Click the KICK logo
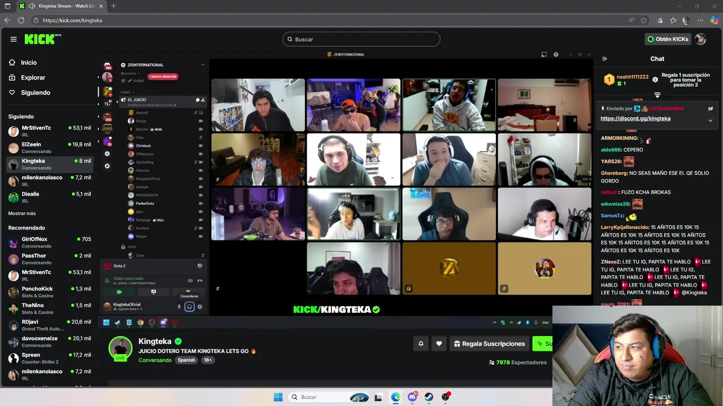The width and height of the screenshot is (723, 406). coord(42,39)
